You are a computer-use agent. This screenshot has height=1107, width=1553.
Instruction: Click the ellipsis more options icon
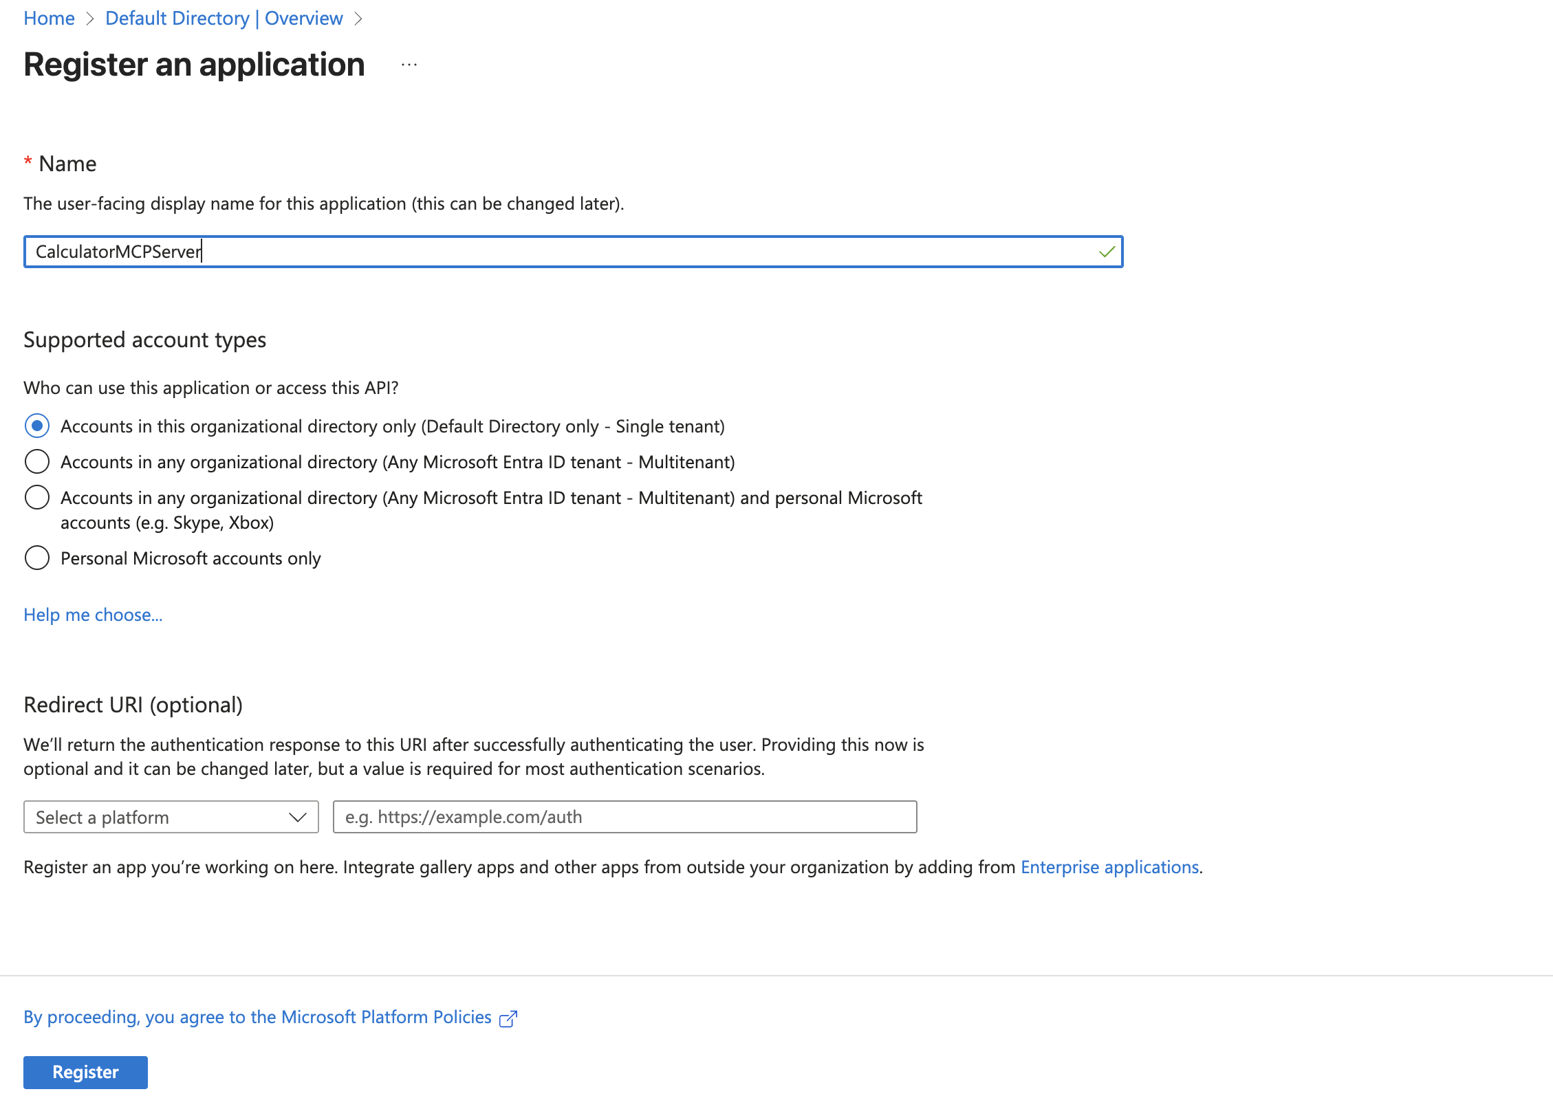(x=409, y=65)
